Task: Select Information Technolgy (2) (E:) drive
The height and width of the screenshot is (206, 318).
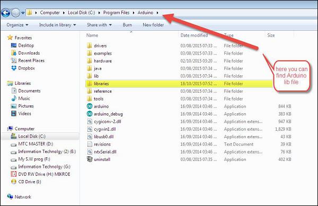Action: coord(47,151)
